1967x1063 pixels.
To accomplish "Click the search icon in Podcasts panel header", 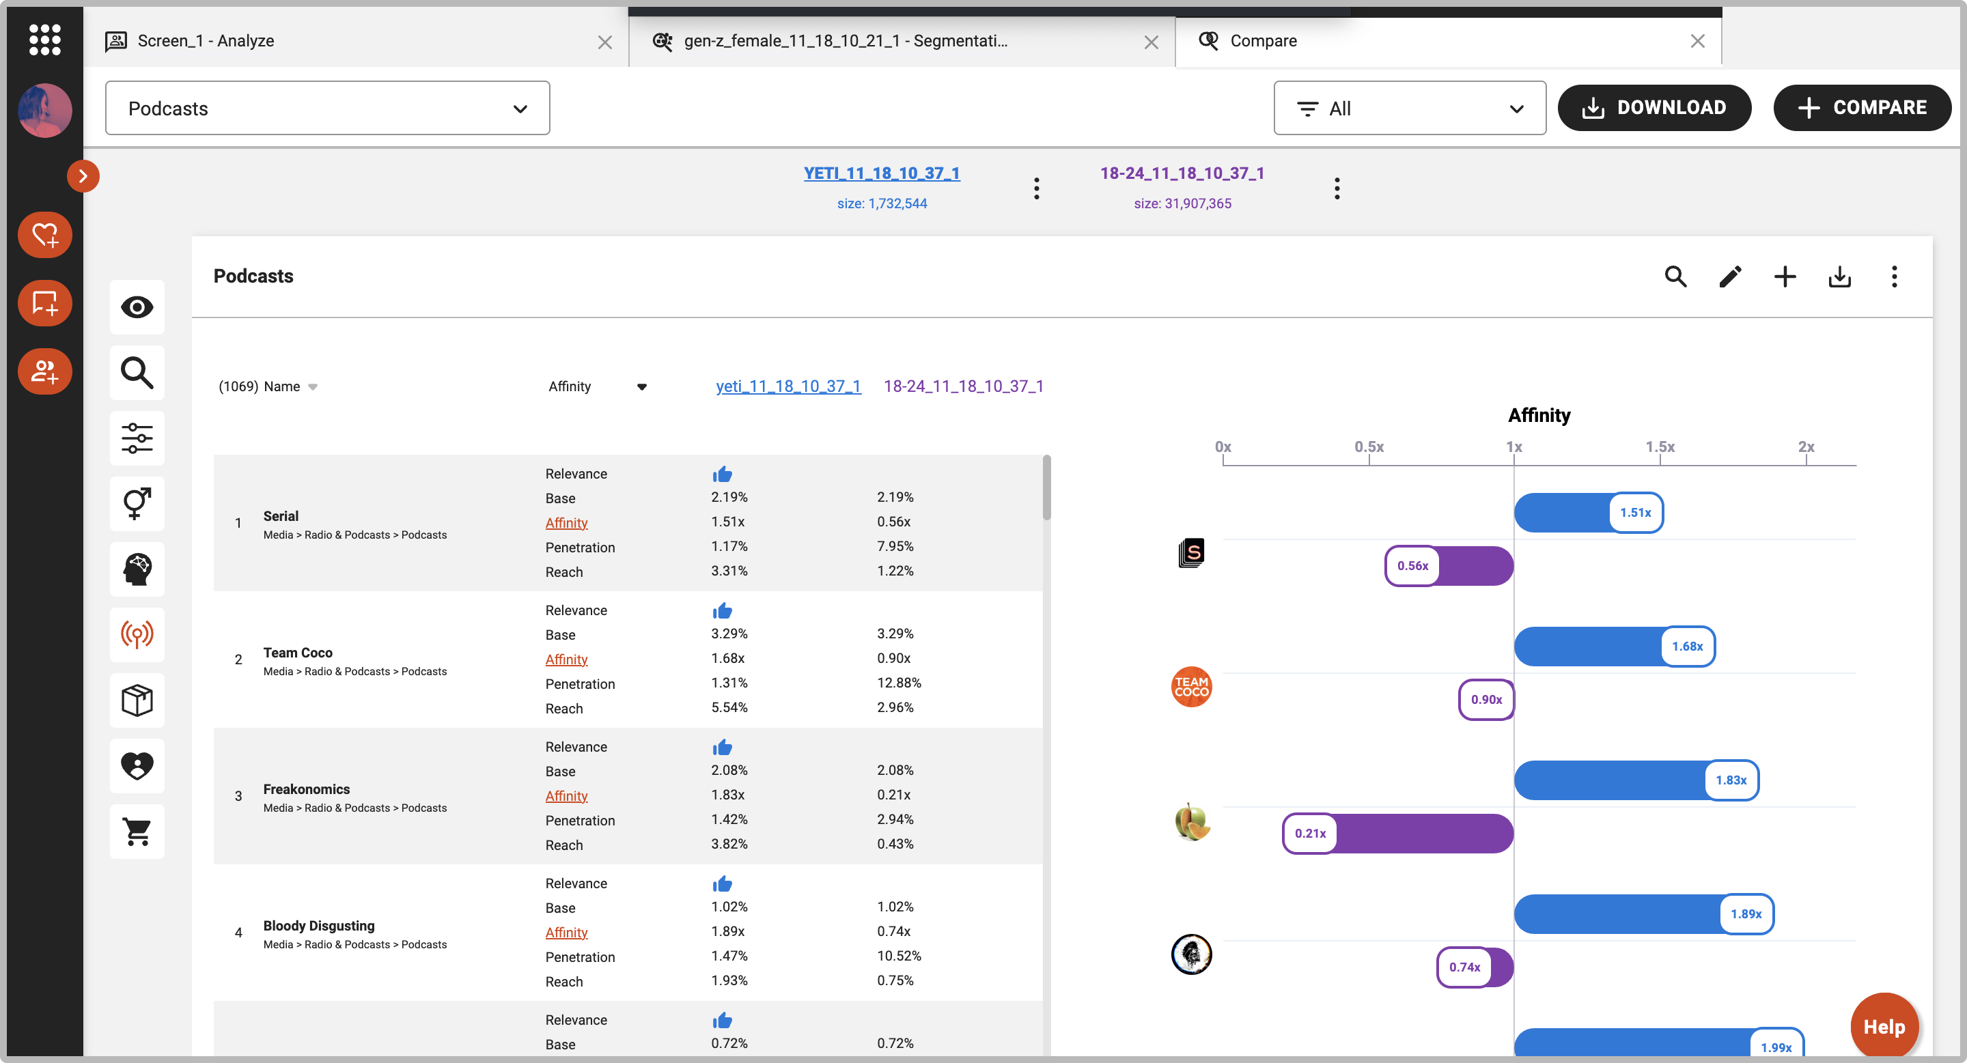I will (1675, 277).
